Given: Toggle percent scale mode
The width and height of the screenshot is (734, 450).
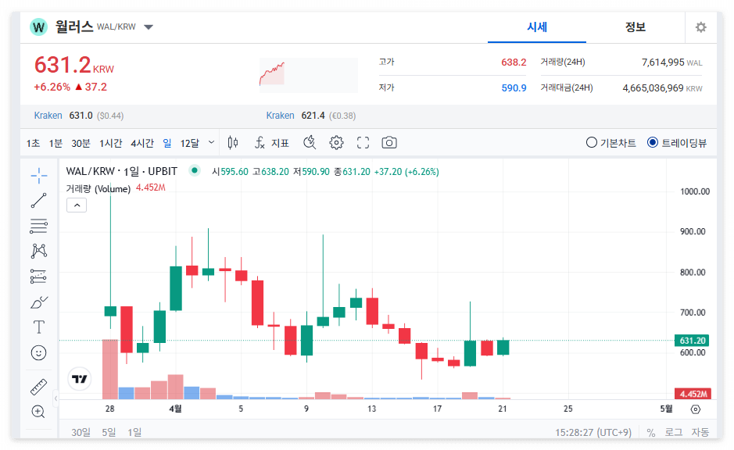Looking at the screenshot, I should (651, 433).
